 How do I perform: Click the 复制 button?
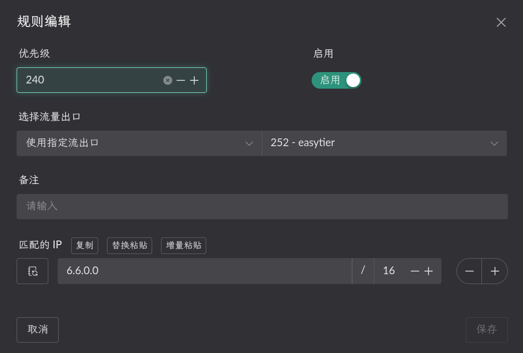click(x=85, y=246)
